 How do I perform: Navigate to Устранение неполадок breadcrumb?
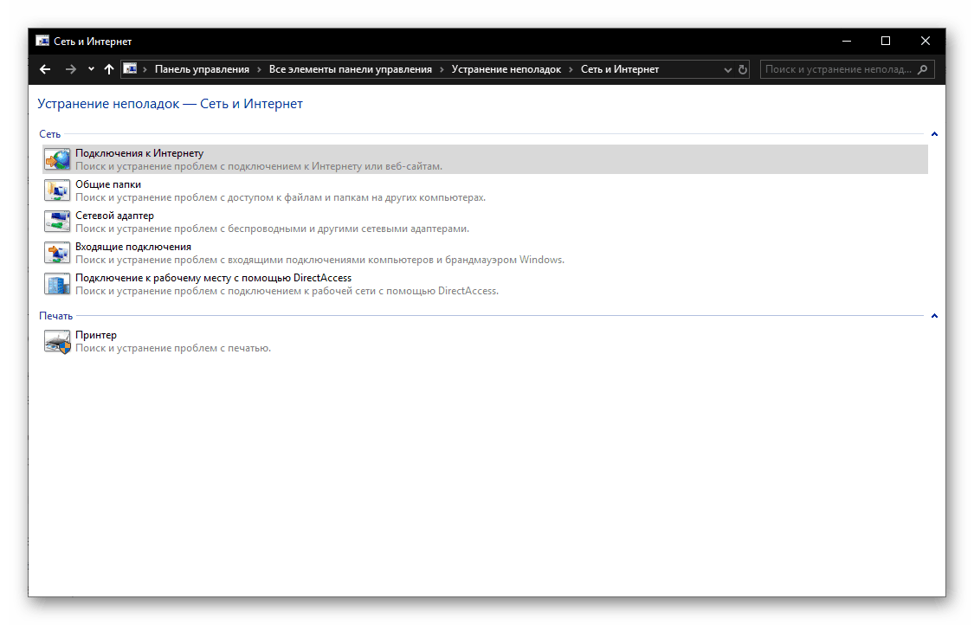pos(506,69)
